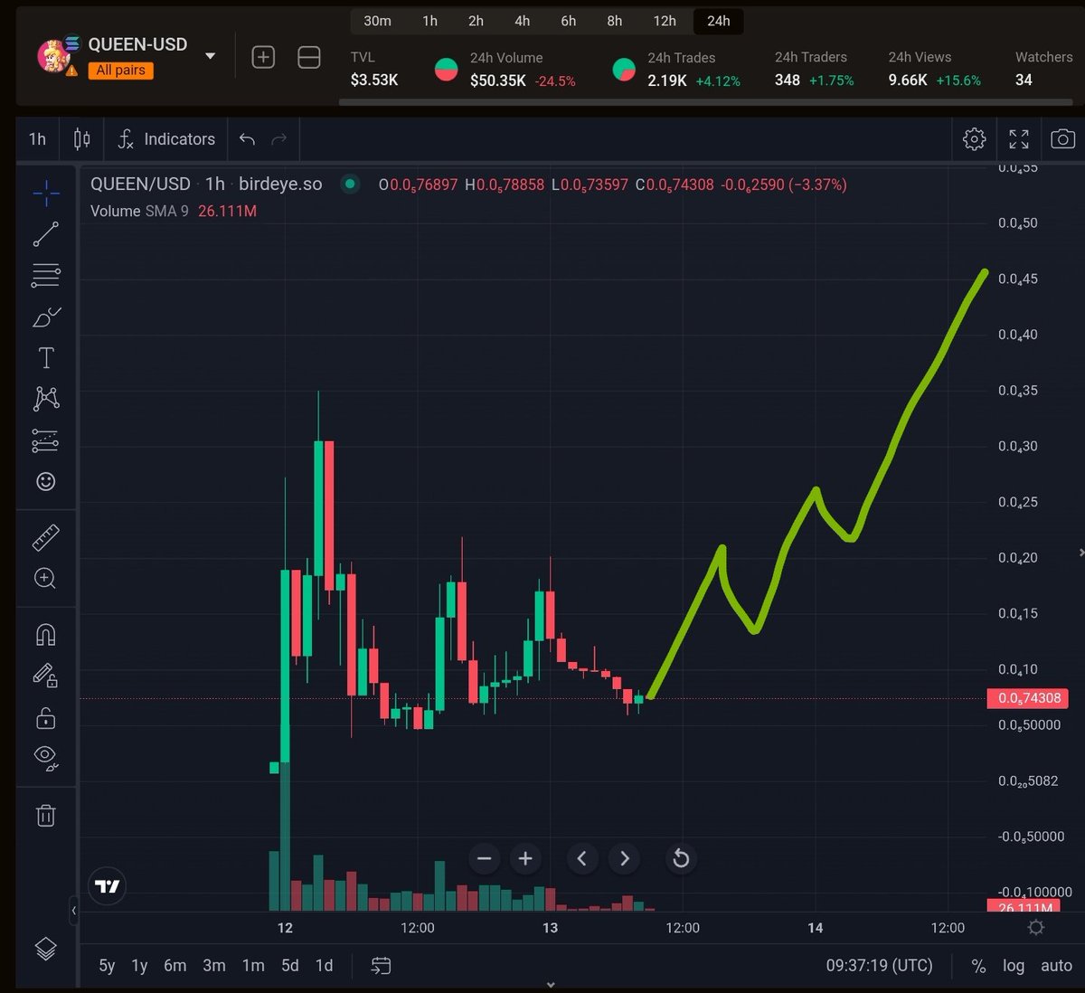Set the 3m date range
Screen dimensions: 1085x993
214,966
